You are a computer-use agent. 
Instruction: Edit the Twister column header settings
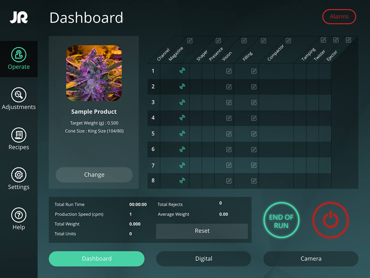(x=336, y=40)
